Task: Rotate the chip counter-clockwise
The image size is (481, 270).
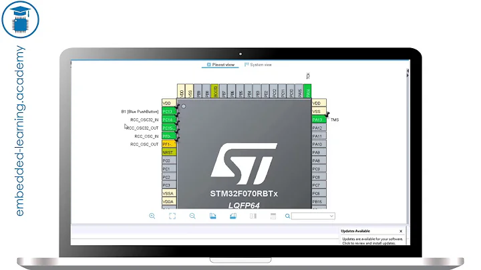Action: (x=233, y=216)
